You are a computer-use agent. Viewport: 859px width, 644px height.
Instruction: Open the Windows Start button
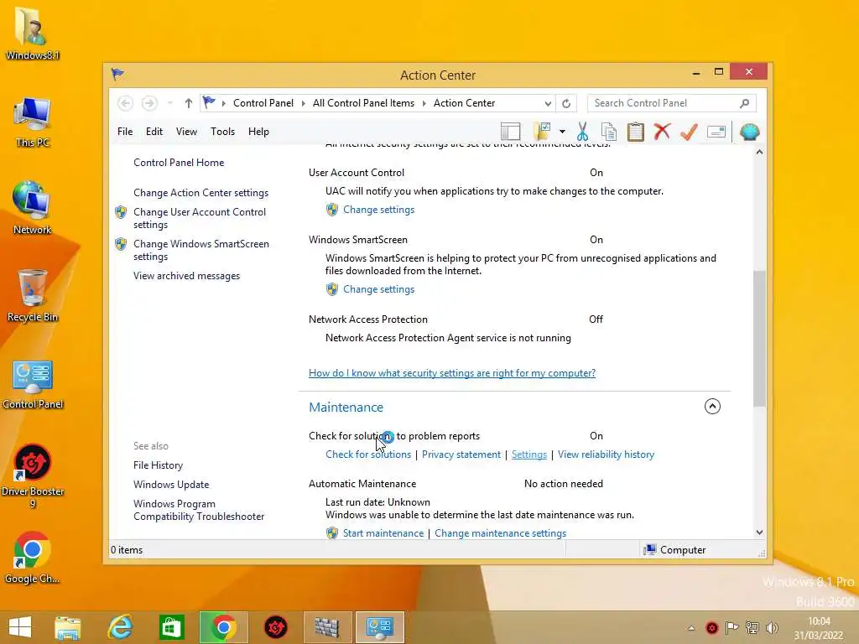tap(20, 627)
